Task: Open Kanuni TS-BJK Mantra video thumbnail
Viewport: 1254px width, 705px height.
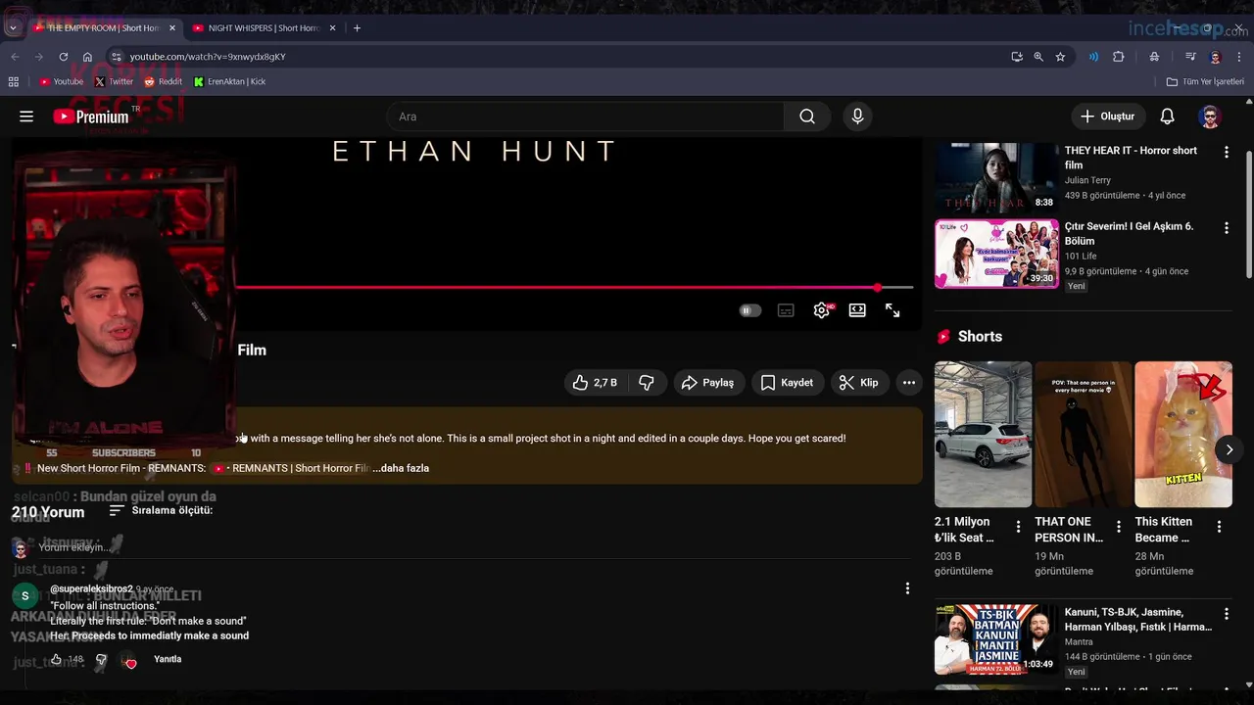Action: [996, 639]
